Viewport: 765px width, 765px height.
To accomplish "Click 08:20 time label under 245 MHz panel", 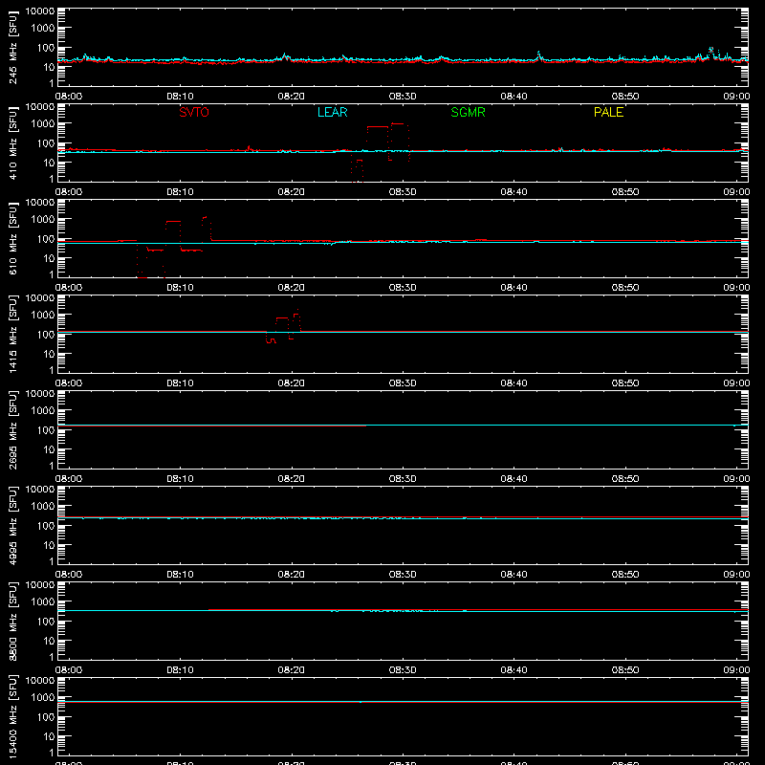I will coord(292,97).
